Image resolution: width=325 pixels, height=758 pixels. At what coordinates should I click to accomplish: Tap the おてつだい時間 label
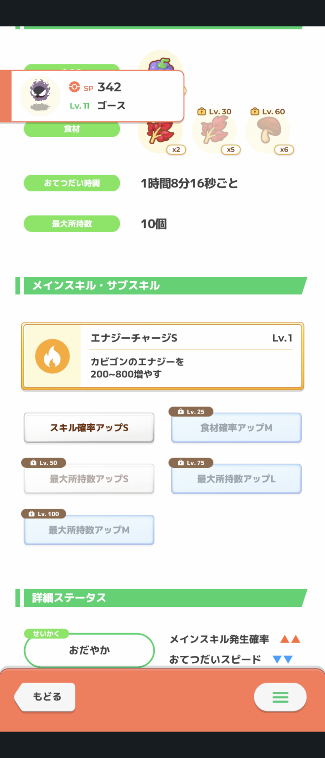point(72,183)
